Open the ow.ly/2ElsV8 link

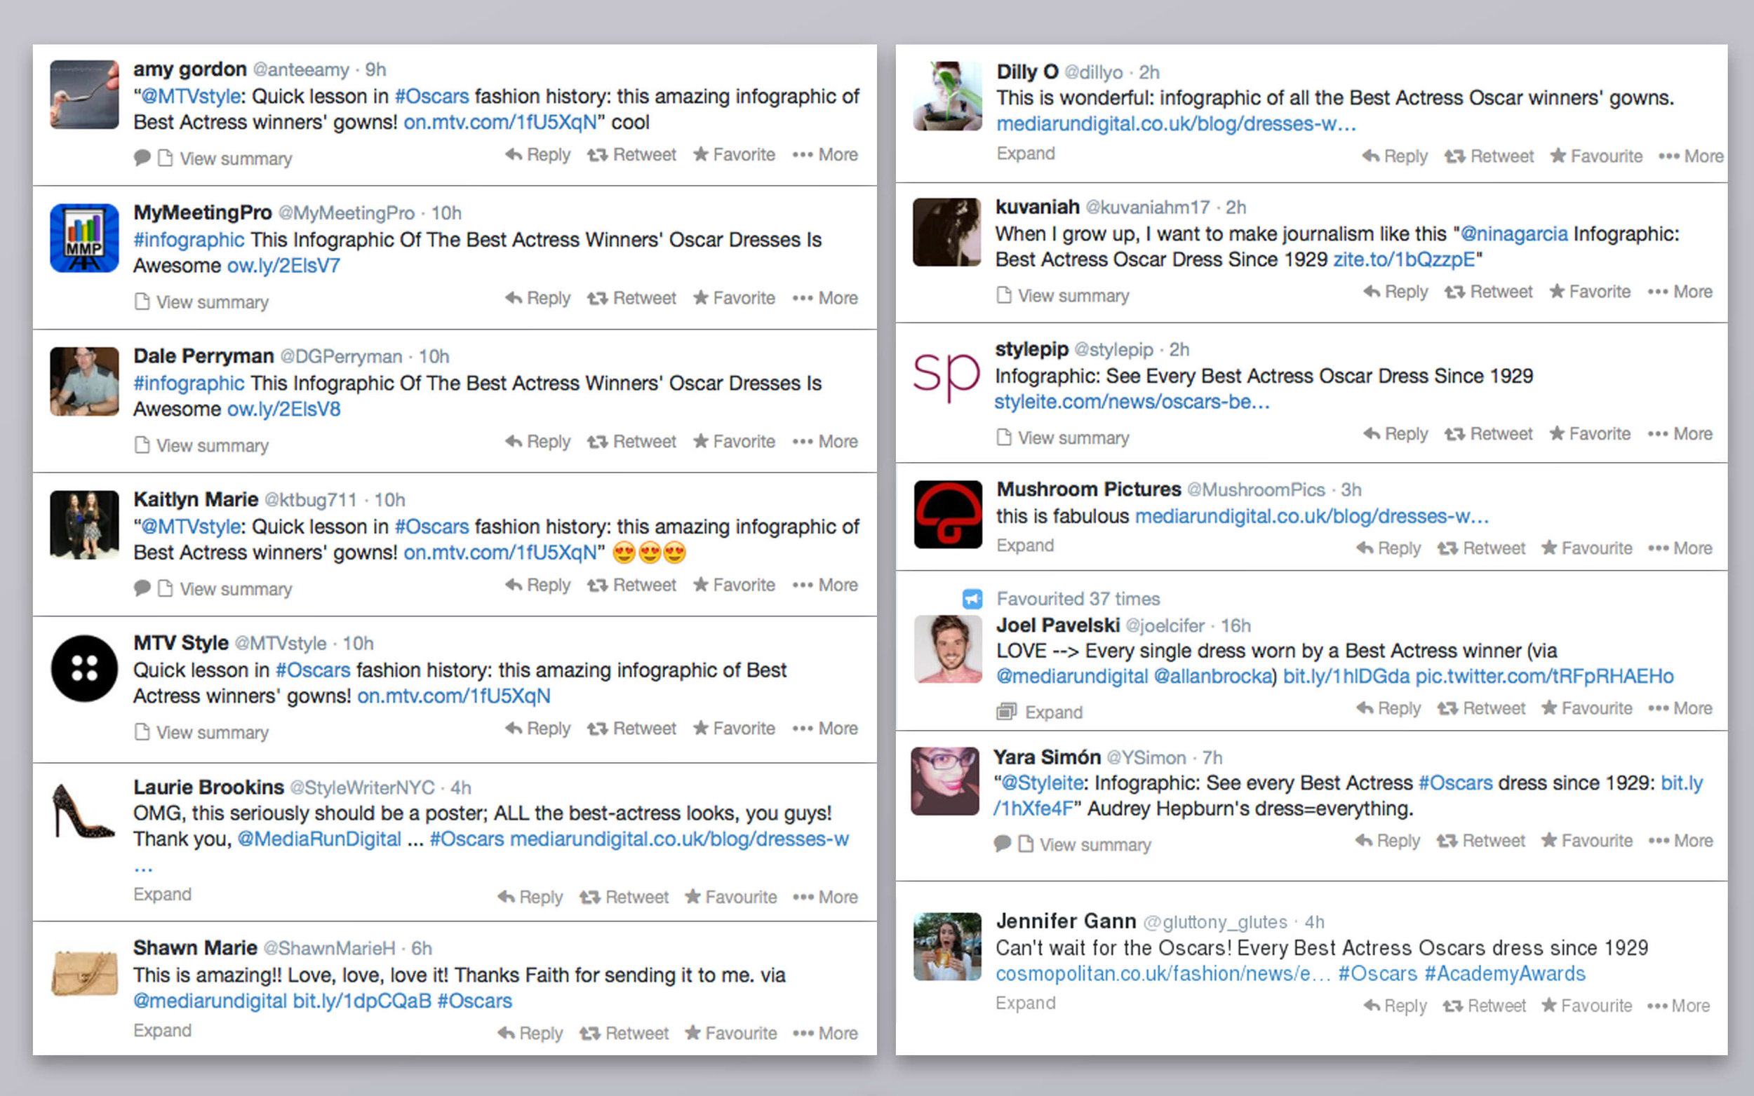pyautogui.click(x=283, y=409)
